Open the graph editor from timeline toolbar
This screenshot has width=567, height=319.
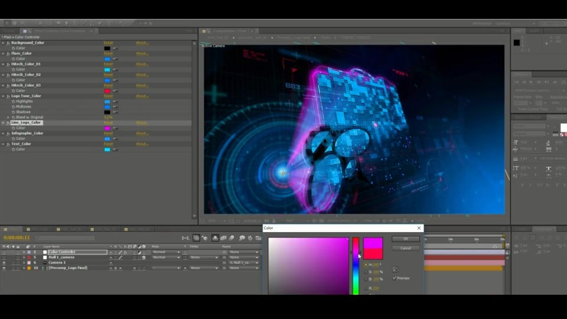click(258, 237)
